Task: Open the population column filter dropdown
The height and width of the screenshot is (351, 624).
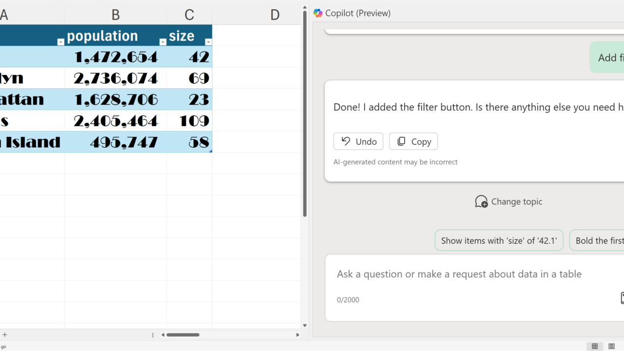Action: [163, 42]
